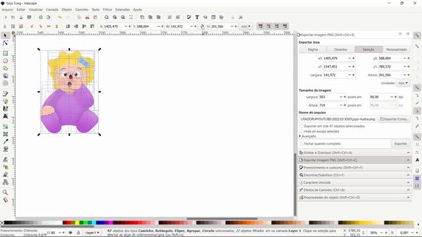
Task: Select the 3D box tool
Action: click(5, 76)
